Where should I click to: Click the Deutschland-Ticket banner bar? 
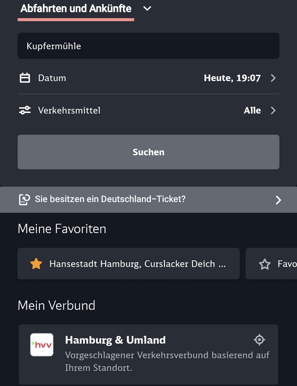(148, 200)
